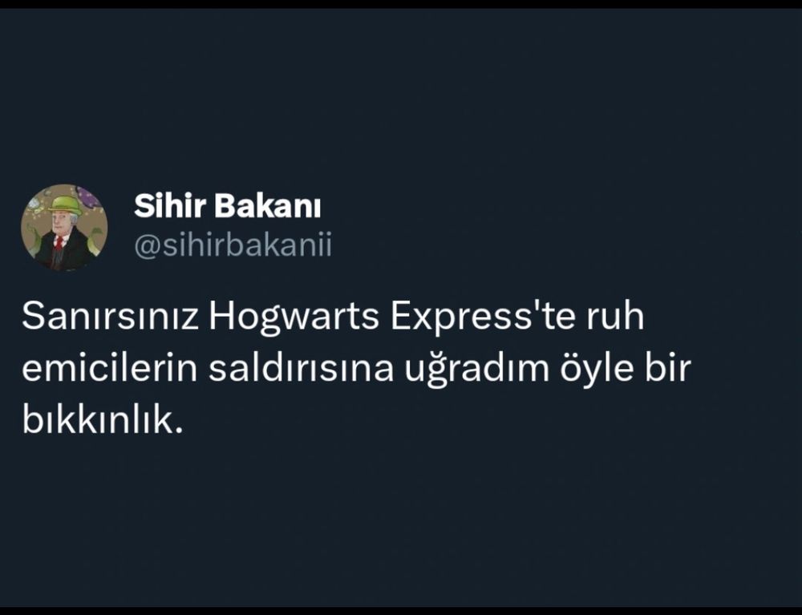Click the word "Sihir" in the display name
Screen dimensions: 802x615
click(170, 206)
